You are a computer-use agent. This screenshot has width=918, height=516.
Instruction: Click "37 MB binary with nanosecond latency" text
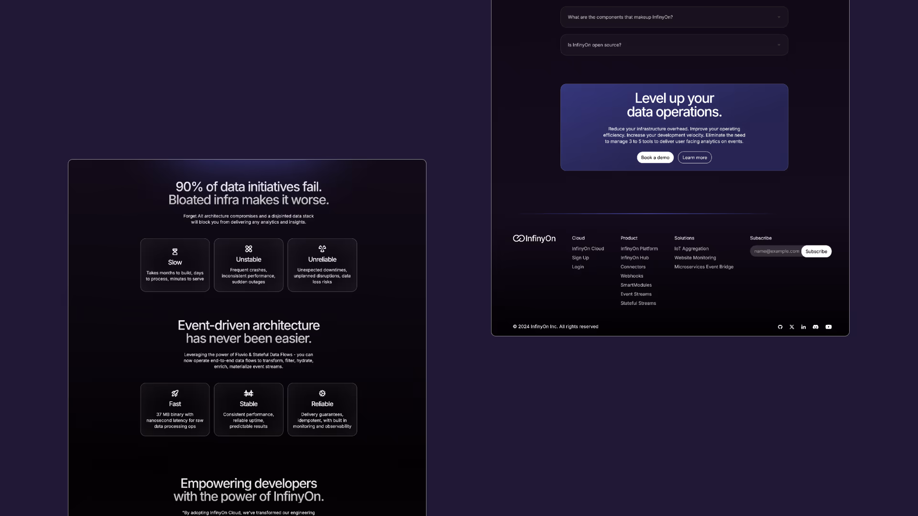[x=175, y=420]
